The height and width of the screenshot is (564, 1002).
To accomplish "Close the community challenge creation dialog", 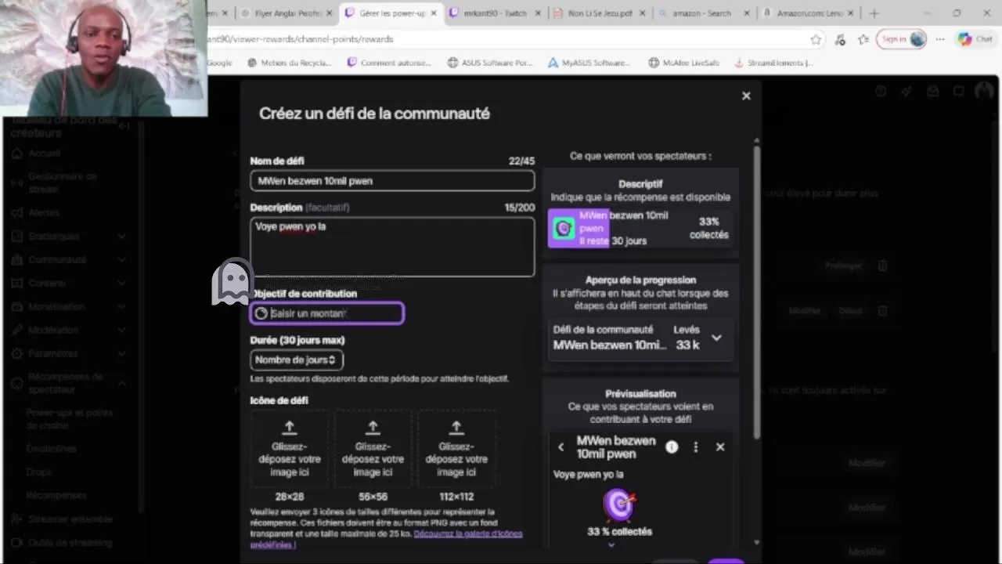I will coord(746,96).
